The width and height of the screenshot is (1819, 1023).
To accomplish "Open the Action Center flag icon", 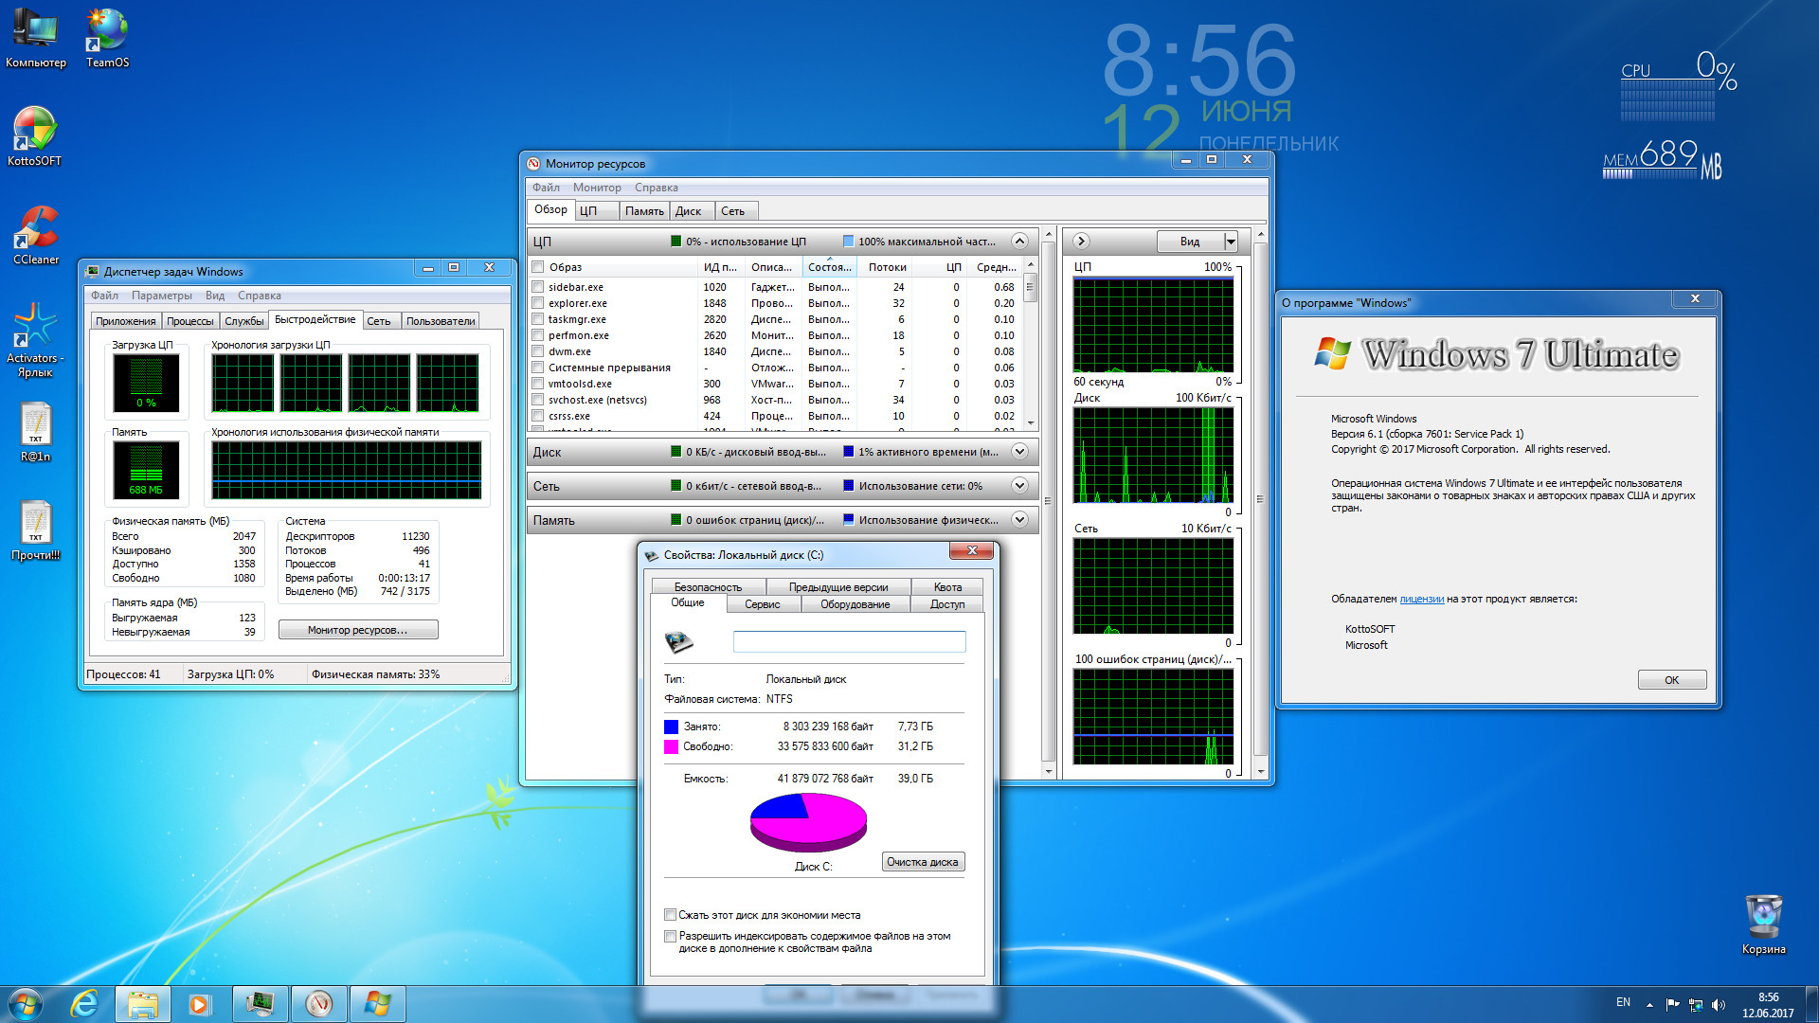I will click(1672, 1004).
